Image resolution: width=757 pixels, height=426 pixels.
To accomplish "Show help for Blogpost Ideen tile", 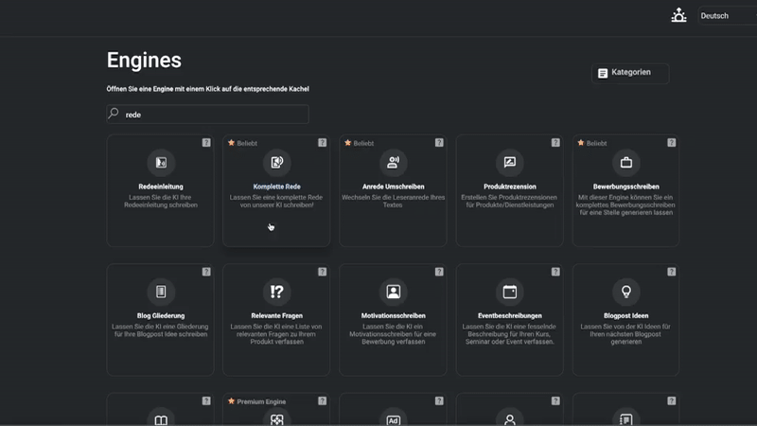I will (672, 272).
